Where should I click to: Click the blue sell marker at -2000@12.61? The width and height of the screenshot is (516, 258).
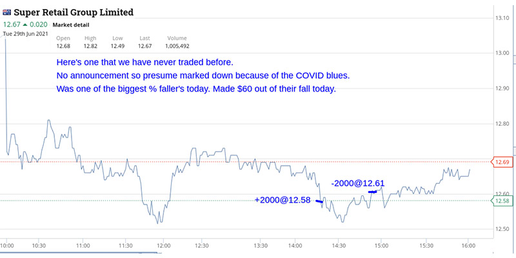(x=372, y=192)
